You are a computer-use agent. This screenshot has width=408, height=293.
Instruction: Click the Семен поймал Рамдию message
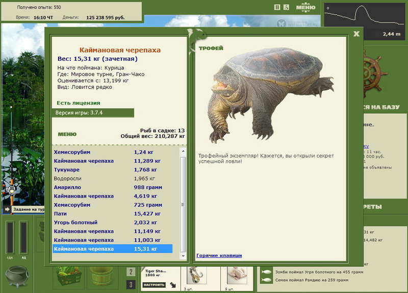312,280
